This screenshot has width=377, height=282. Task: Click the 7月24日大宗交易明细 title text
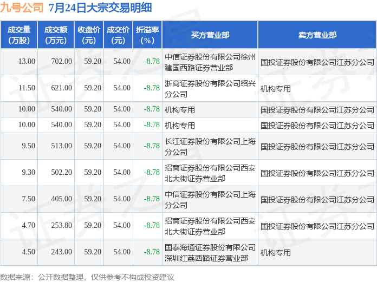(x=100, y=8)
